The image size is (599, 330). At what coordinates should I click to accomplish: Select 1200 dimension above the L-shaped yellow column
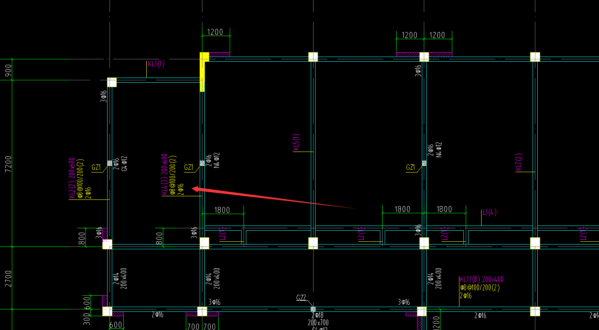tap(215, 32)
